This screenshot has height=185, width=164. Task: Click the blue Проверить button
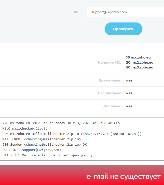(x=124, y=29)
